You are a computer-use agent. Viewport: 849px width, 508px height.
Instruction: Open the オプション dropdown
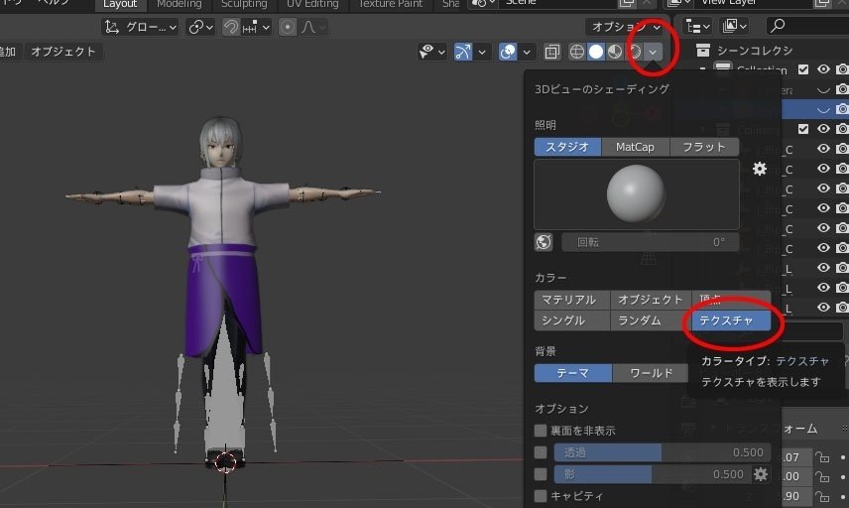[626, 27]
